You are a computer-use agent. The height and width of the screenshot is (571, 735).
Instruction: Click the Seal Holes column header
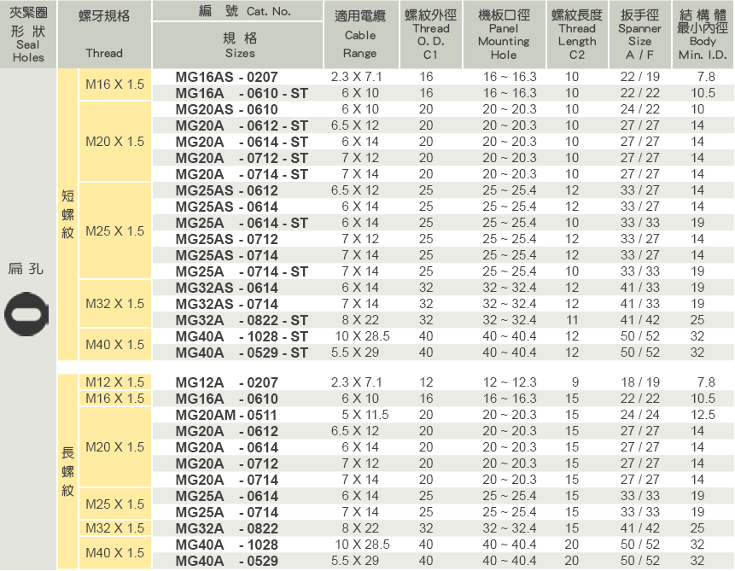point(28,35)
